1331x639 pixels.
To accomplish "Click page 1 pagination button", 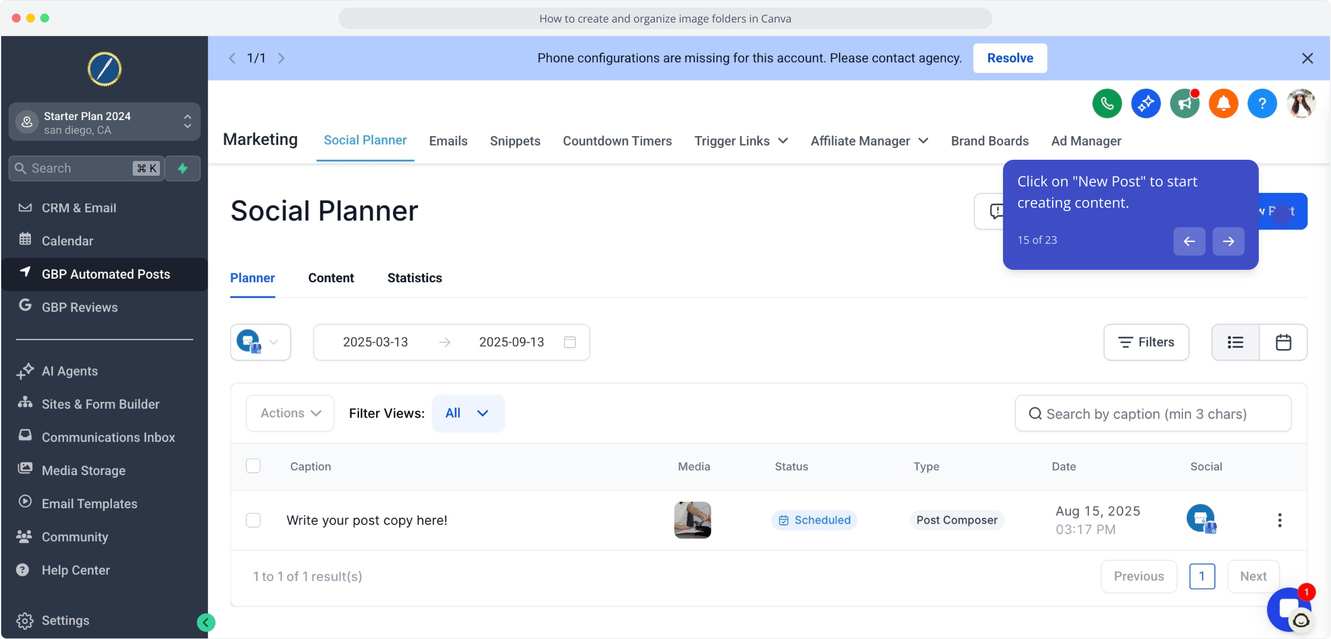I will 1202,576.
